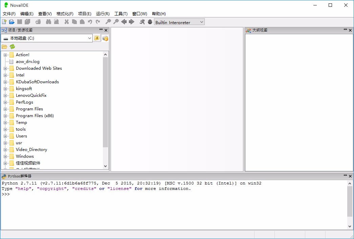The image size is (354, 239).
Task: Click the Navigate Back arrow icon
Action: coord(124,22)
